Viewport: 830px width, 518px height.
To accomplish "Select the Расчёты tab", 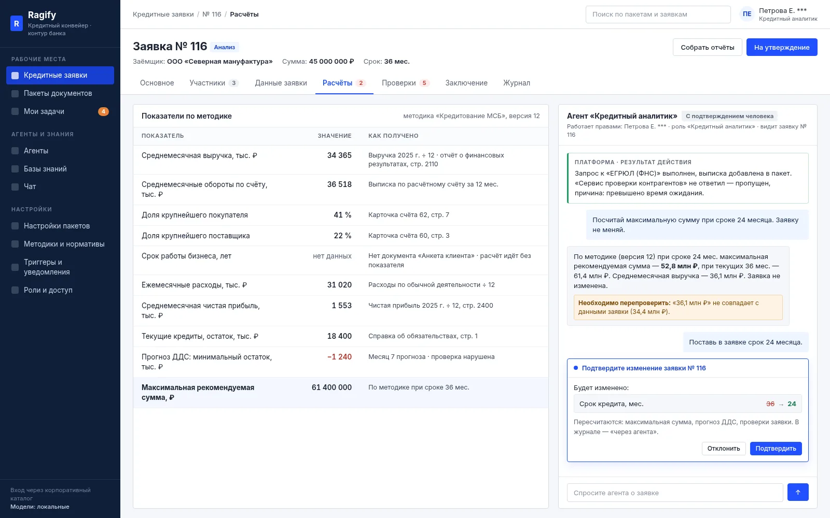I will [x=344, y=83].
